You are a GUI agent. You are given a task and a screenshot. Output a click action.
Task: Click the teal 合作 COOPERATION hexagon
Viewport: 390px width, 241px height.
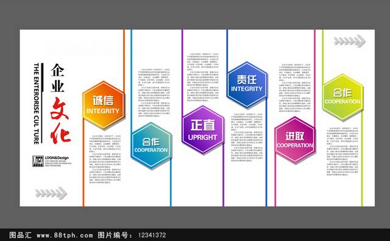tap(151, 146)
